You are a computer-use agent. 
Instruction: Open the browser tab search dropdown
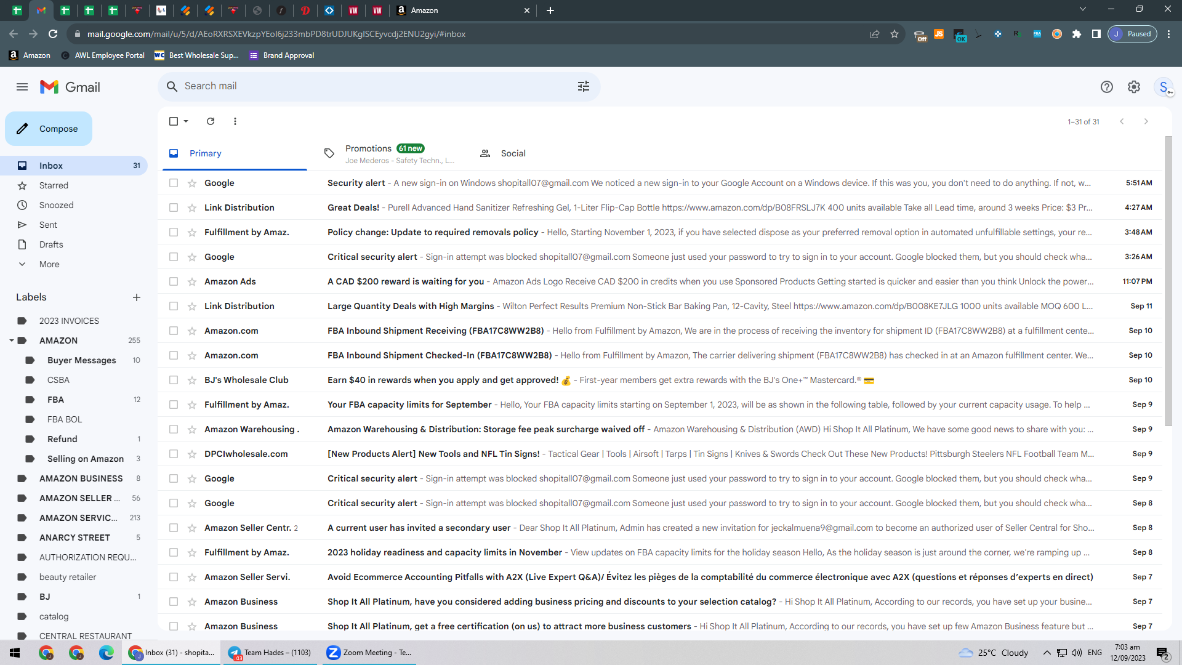click(1083, 9)
